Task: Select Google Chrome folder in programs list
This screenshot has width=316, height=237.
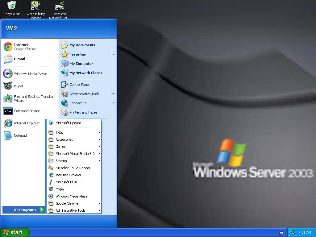Action: click(74, 203)
